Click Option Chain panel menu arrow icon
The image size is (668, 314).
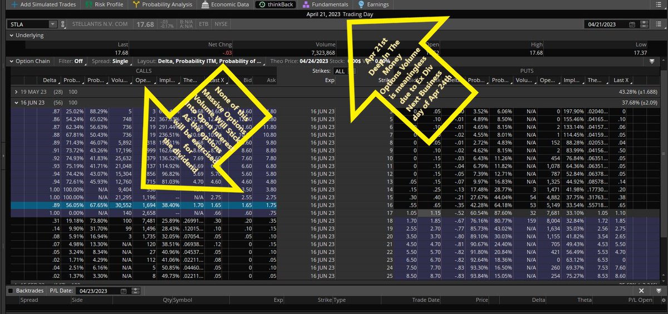[x=651, y=62]
